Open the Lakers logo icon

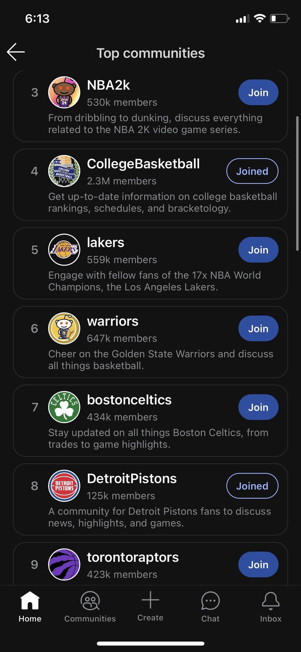pyautogui.click(x=64, y=250)
